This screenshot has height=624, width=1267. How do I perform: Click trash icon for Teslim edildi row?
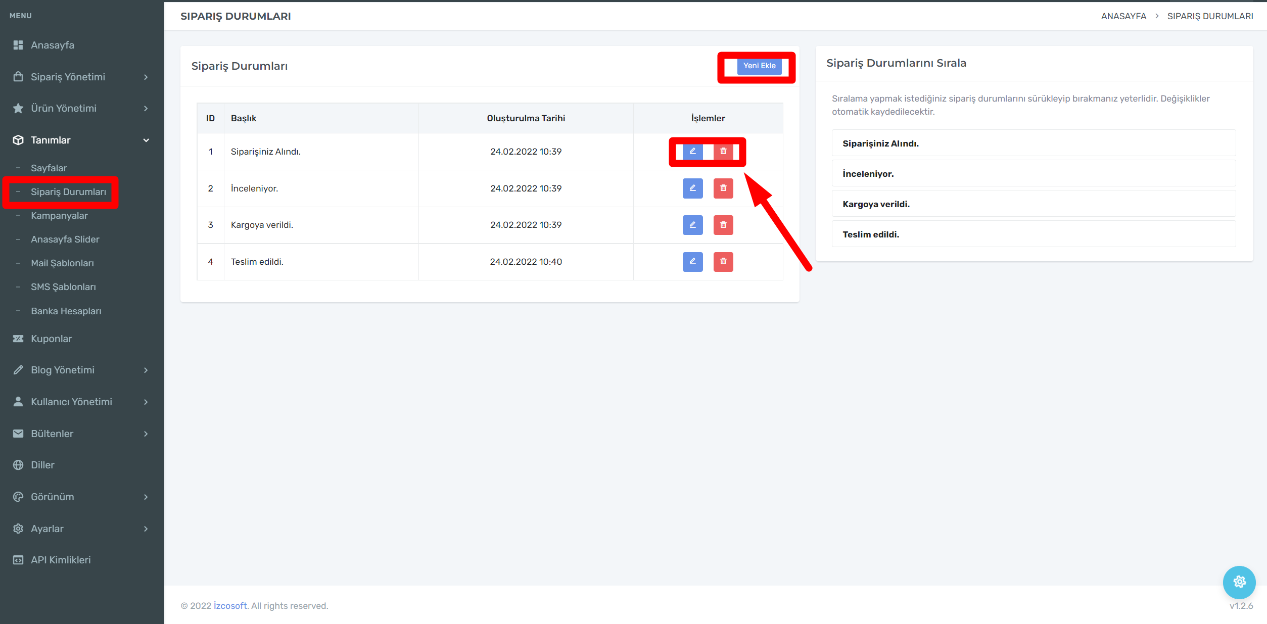pos(723,262)
